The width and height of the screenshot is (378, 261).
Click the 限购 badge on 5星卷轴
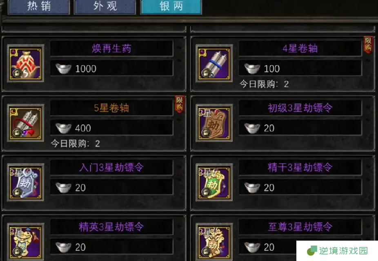[x=179, y=104]
